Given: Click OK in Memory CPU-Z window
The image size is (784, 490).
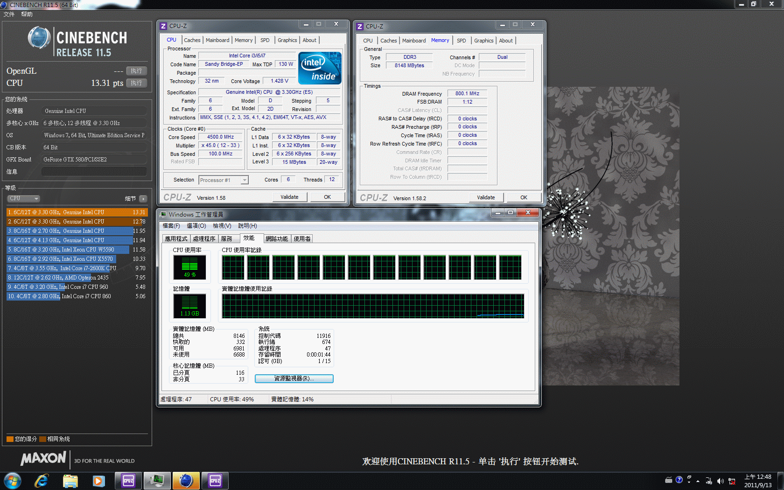Looking at the screenshot, I should tap(524, 197).
